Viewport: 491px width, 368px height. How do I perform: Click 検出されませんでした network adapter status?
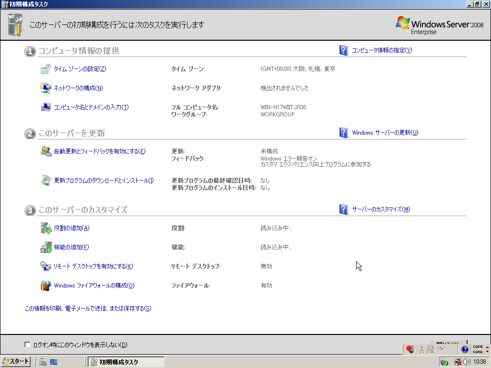coord(284,88)
